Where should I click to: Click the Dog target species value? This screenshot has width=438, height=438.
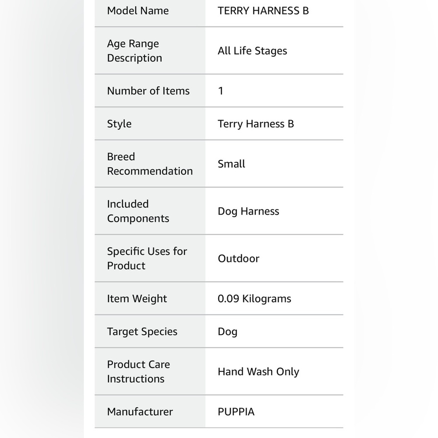tap(227, 332)
